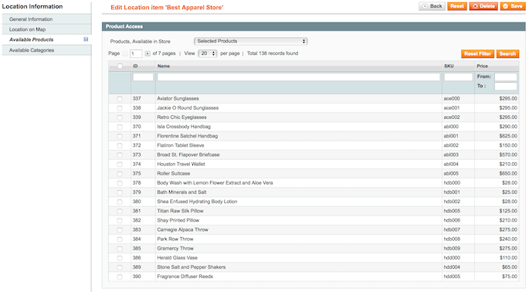The image size is (529, 292).
Task: Click the Back button
Action: [x=432, y=6]
